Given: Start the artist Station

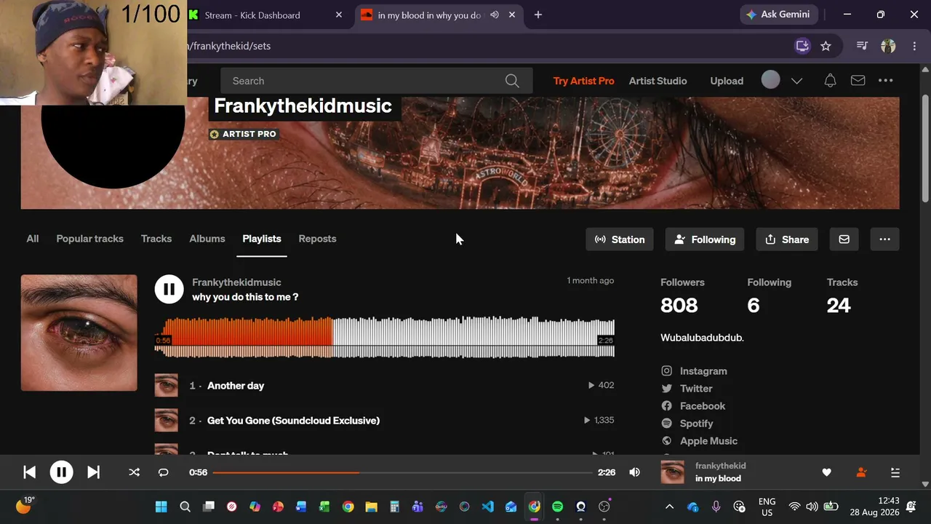Looking at the screenshot, I should pos(620,239).
